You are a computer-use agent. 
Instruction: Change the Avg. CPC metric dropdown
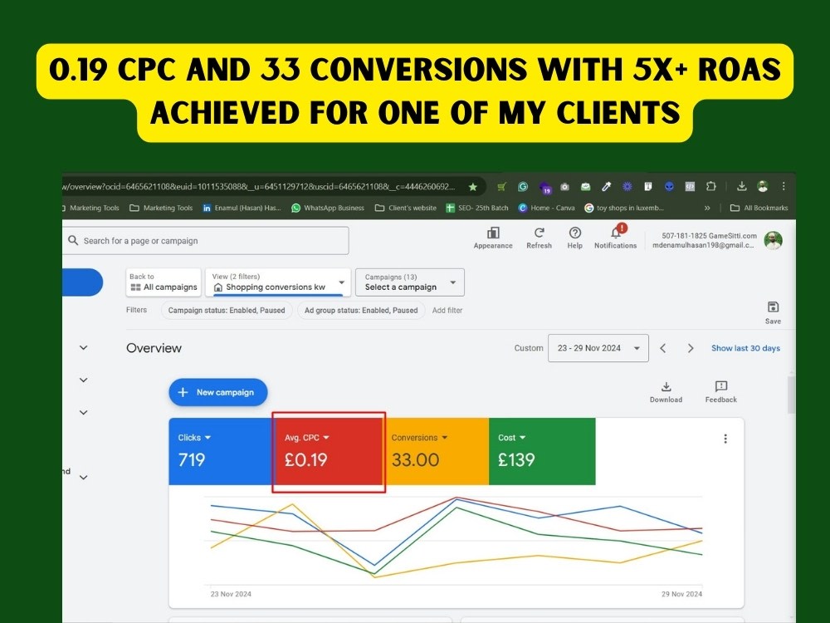click(307, 438)
